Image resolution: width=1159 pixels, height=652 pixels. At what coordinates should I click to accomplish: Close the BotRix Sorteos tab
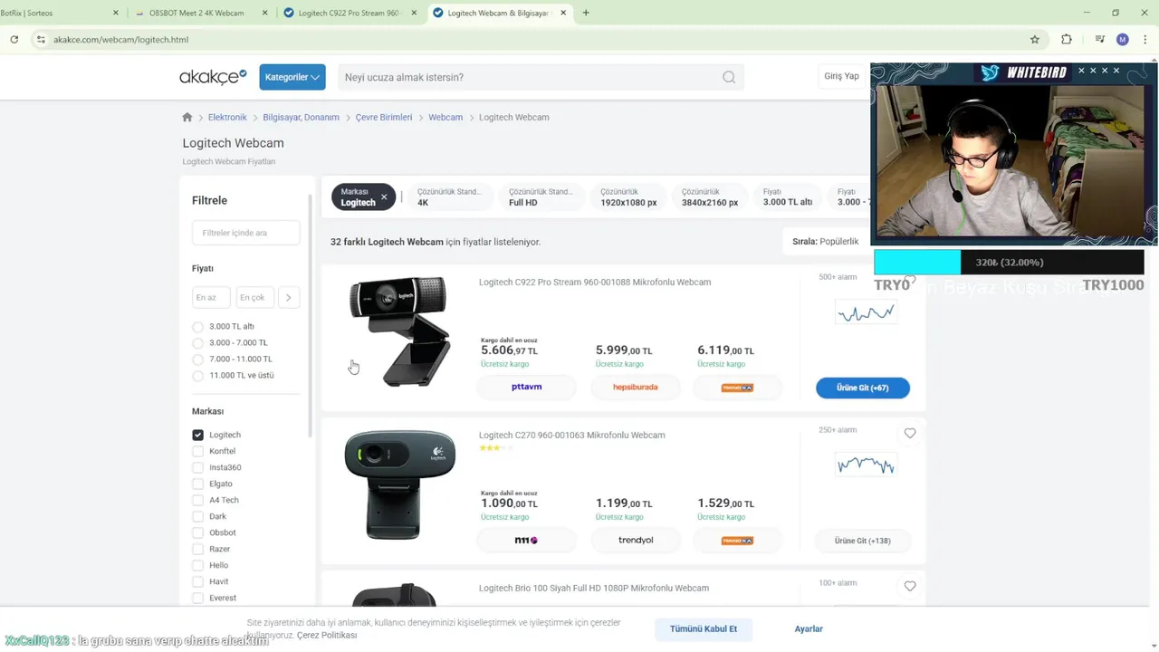[116, 13]
